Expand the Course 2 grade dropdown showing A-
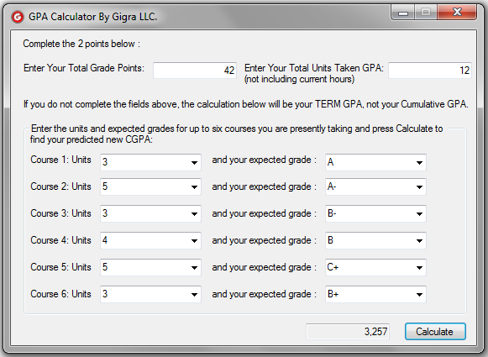Screen dimensions: 488x357 click(375, 186)
